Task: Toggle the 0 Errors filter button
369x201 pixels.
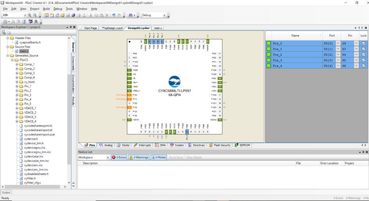Action: click(x=119, y=157)
